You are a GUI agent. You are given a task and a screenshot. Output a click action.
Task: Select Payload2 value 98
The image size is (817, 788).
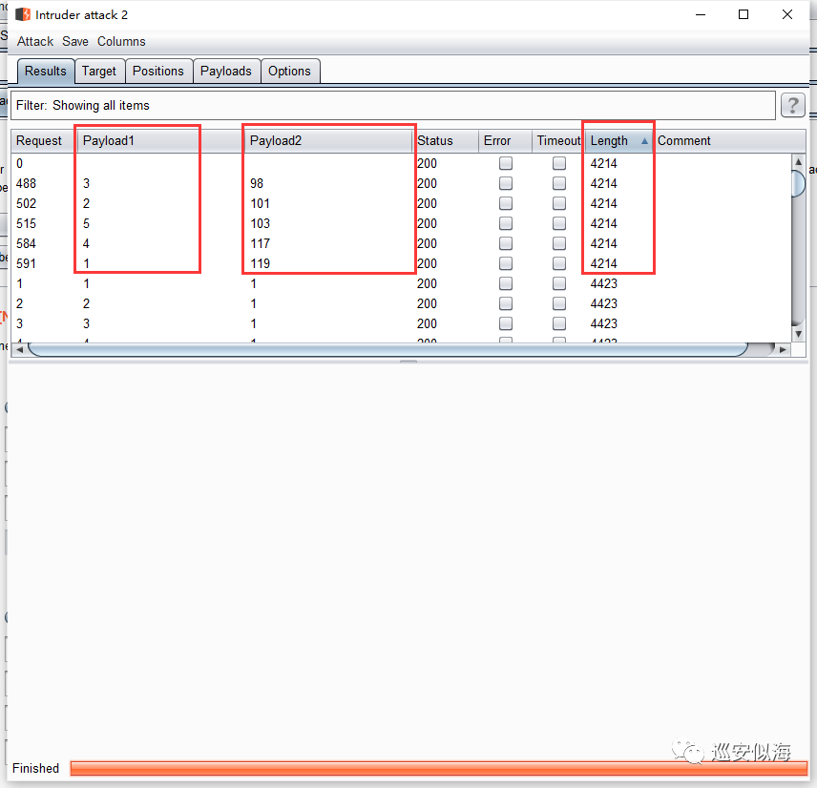point(257,183)
